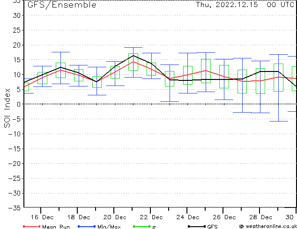Click the '28 Dec' x-axis label

pyautogui.click(x=260, y=217)
